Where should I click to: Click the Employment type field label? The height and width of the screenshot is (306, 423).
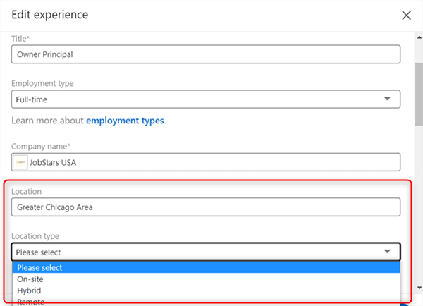pyautogui.click(x=42, y=83)
